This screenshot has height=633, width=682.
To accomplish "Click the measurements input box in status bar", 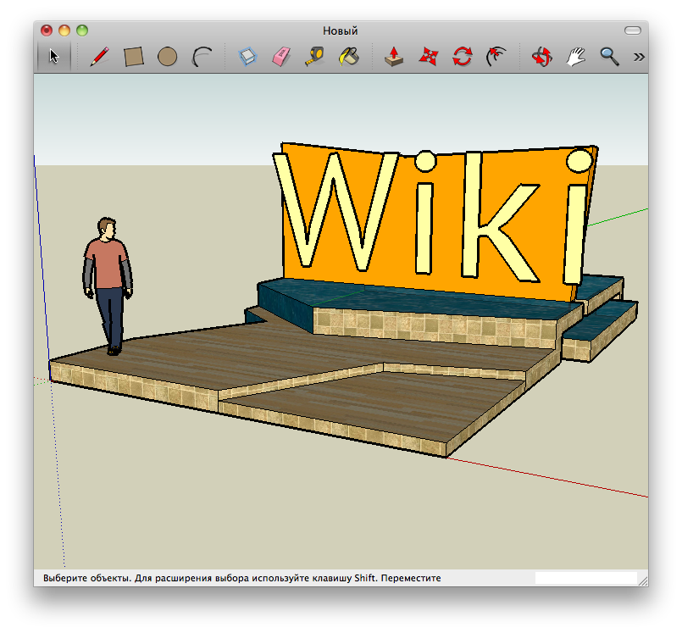I will click(585, 578).
